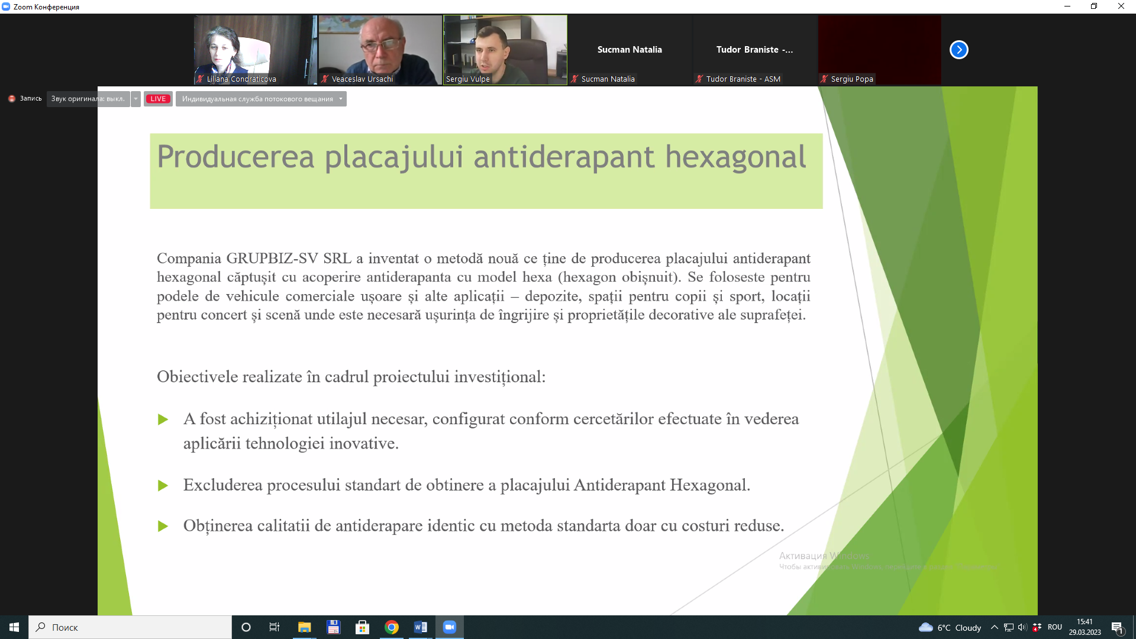This screenshot has height=639, width=1136.
Task: Open dropdown arrow next to original sound
Action: [x=135, y=99]
